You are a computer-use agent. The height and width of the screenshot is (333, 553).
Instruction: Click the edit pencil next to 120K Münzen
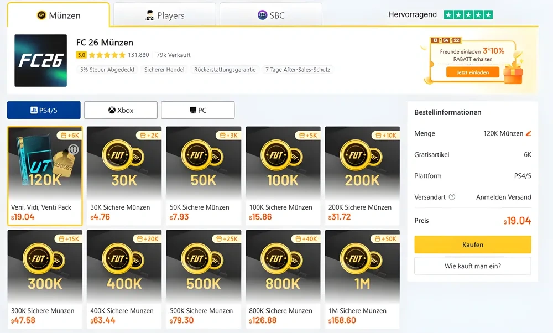(x=529, y=133)
